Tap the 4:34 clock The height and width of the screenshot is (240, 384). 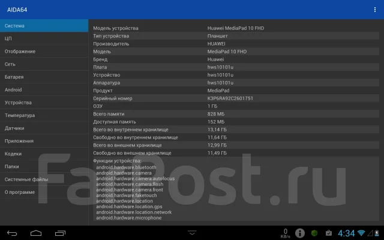point(346,233)
